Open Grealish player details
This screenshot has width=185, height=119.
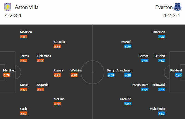(126, 99)
